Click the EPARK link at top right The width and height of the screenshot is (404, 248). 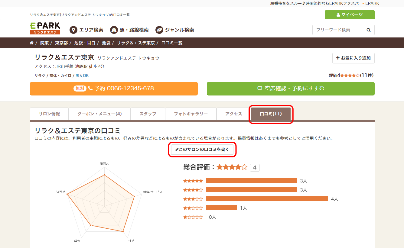372,3
